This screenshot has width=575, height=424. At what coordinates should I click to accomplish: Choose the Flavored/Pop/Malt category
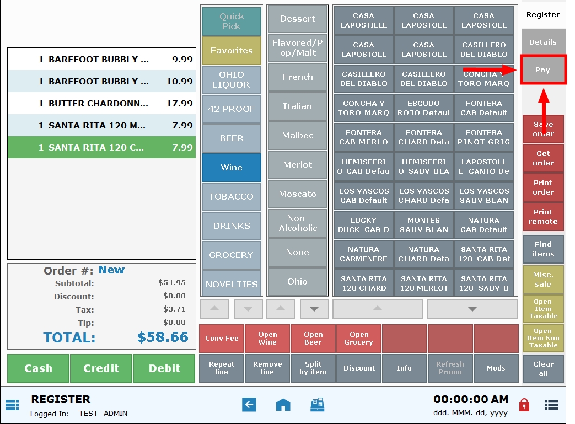tap(298, 47)
